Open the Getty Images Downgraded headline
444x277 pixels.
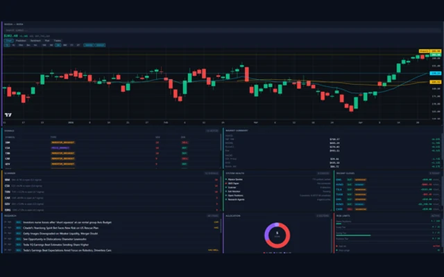(60, 233)
